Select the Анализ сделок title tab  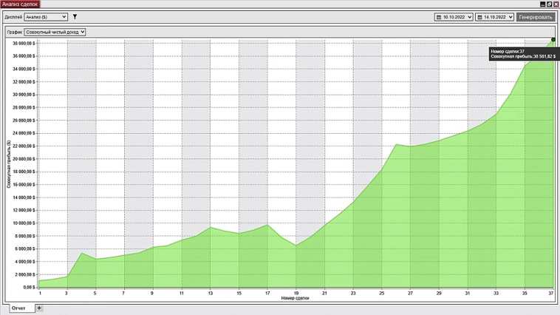(x=20, y=4)
